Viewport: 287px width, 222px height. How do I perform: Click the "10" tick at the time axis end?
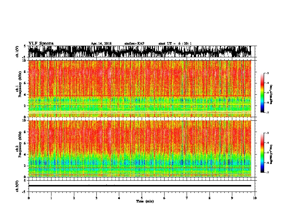coord(255,198)
